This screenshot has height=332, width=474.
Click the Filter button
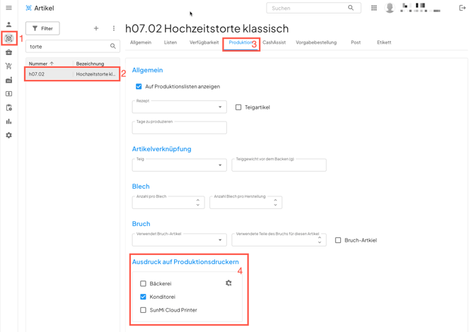click(42, 28)
